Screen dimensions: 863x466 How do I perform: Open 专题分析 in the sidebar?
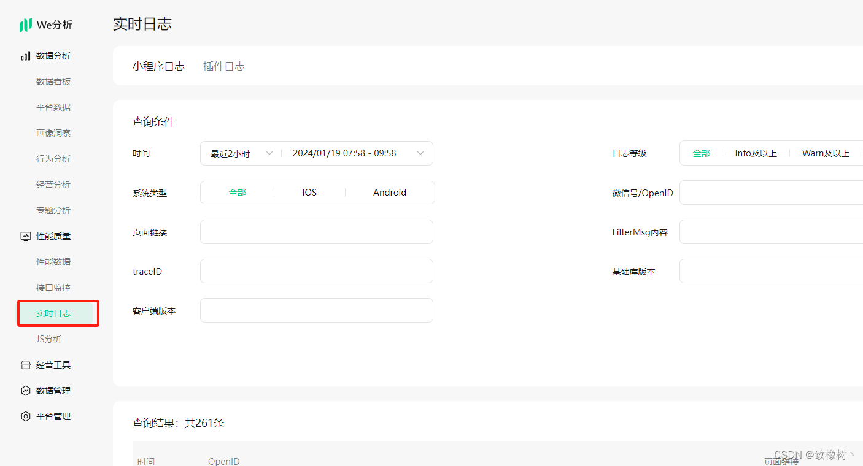(53, 210)
